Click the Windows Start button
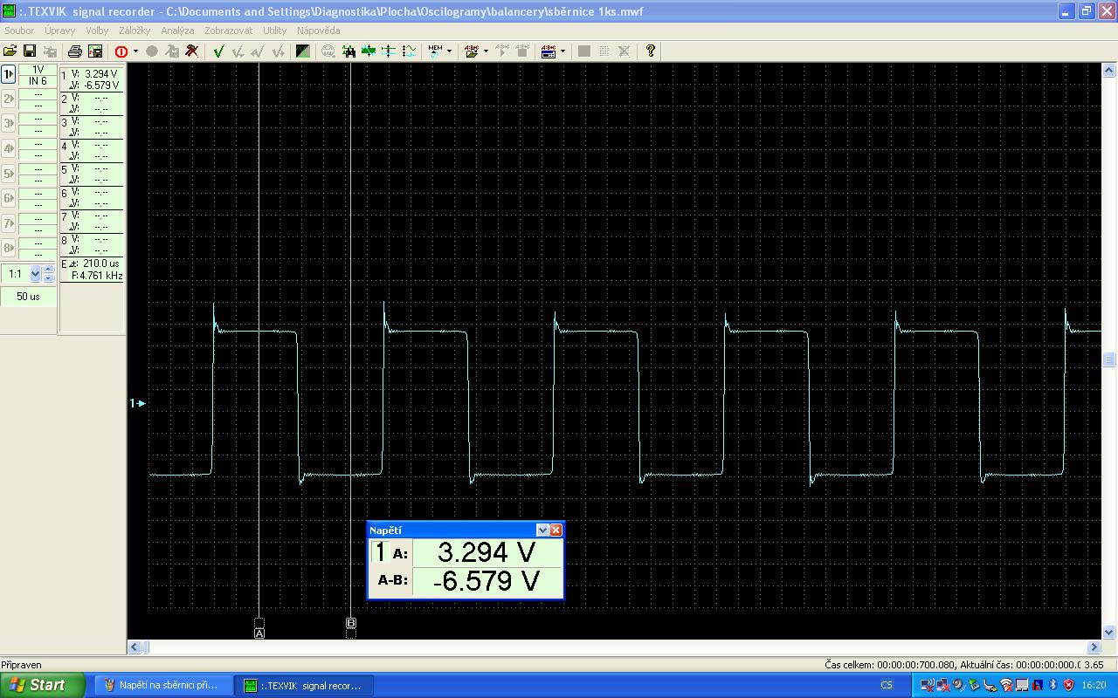1118x698 pixels. pos(42,685)
